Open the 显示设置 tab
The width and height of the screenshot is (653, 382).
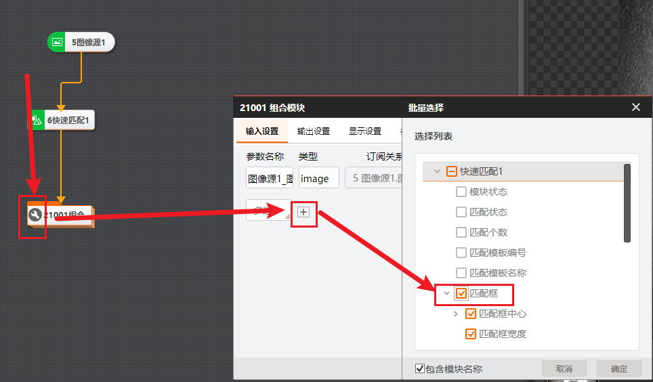click(x=365, y=131)
